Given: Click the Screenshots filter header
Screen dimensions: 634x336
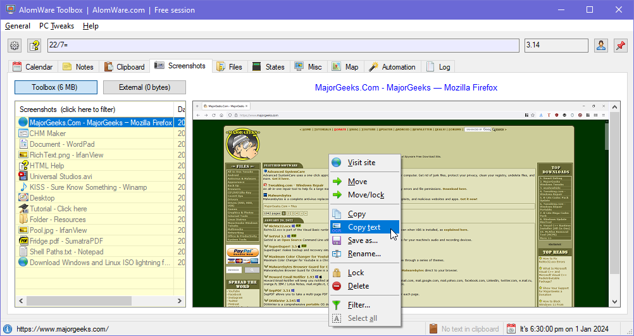Looking at the screenshot, I should pos(67,109).
